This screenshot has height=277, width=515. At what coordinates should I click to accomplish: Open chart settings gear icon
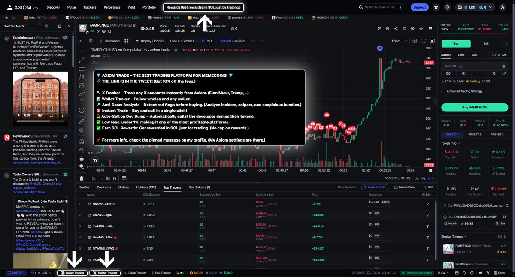point(415,41)
